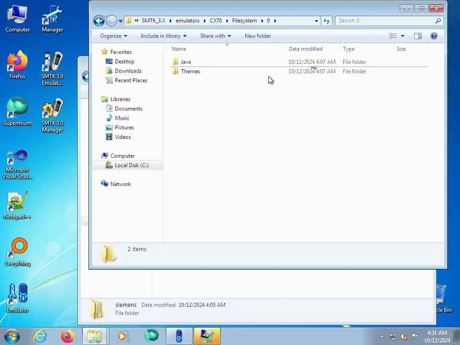
Task: Open the Organize menu
Action: click(114, 36)
